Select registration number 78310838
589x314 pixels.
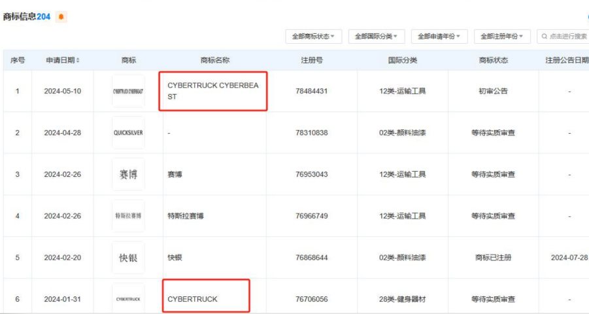pos(311,133)
